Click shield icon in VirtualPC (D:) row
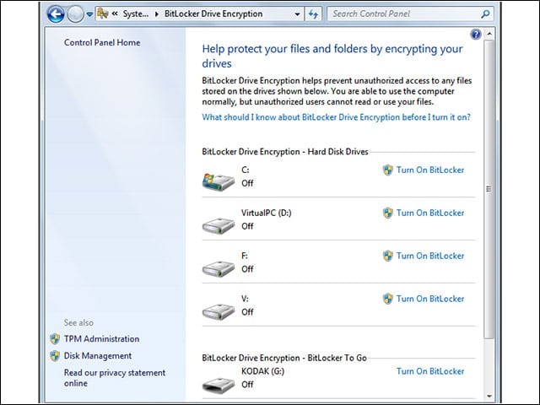Viewport: 540px width, 405px height. click(x=388, y=213)
